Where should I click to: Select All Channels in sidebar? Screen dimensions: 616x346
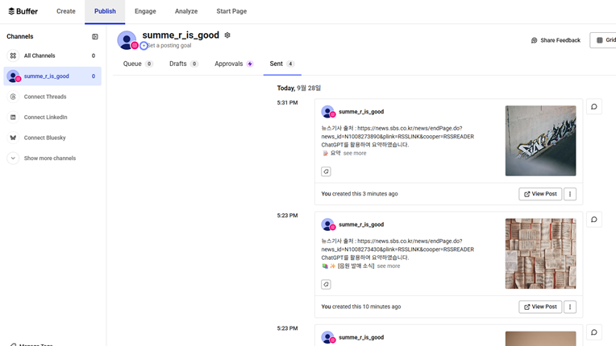click(x=52, y=56)
